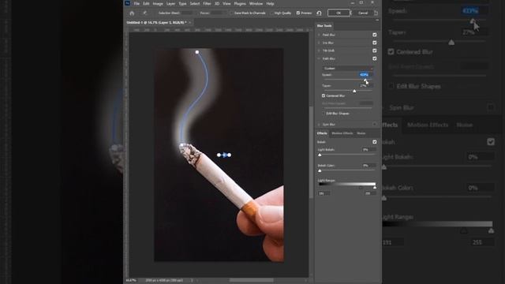Click the Light Bokeh percent field
505x284 pixels.
(x=368, y=150)
